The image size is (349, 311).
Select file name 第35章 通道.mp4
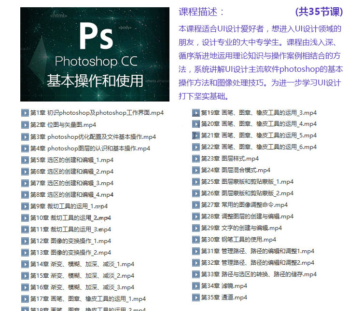coord(224,297)
